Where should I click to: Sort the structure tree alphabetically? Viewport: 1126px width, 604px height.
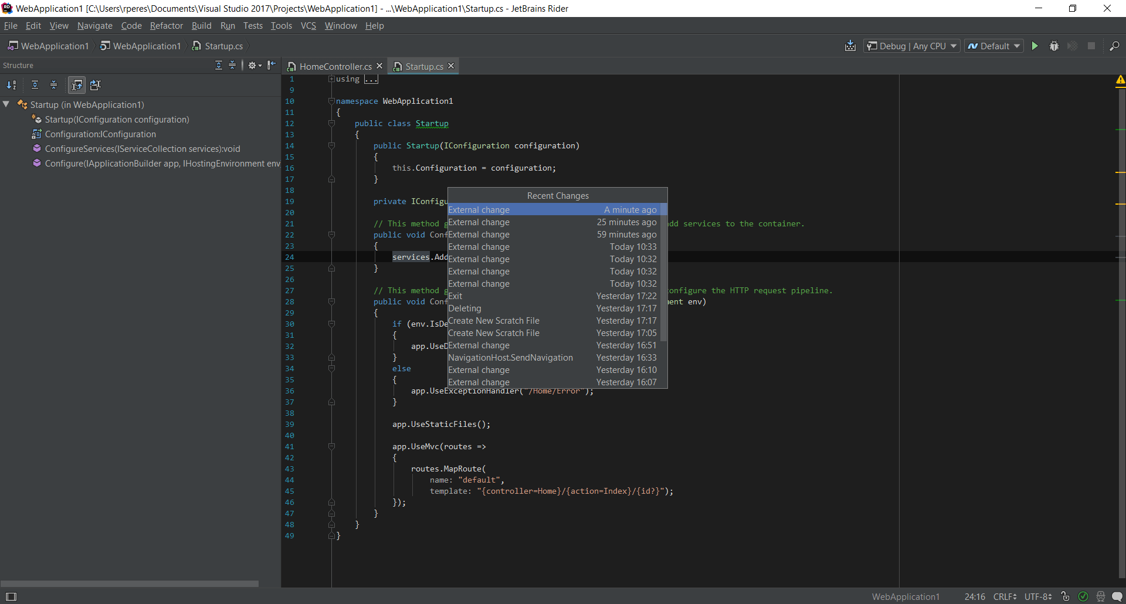11,85
